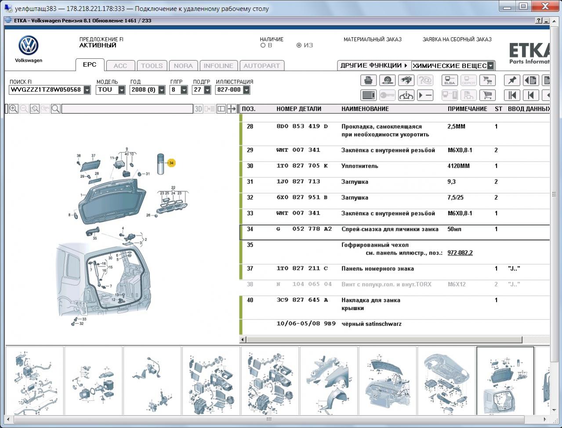
Task: Open the list view icon
Action: (368, 95)
